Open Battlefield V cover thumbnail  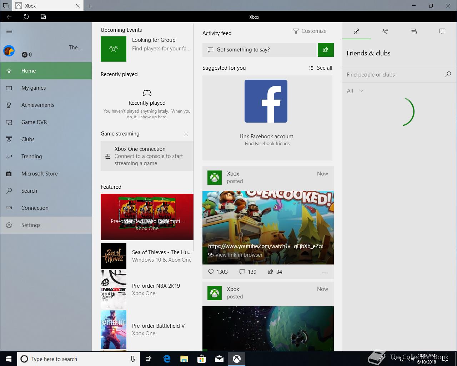114,330
